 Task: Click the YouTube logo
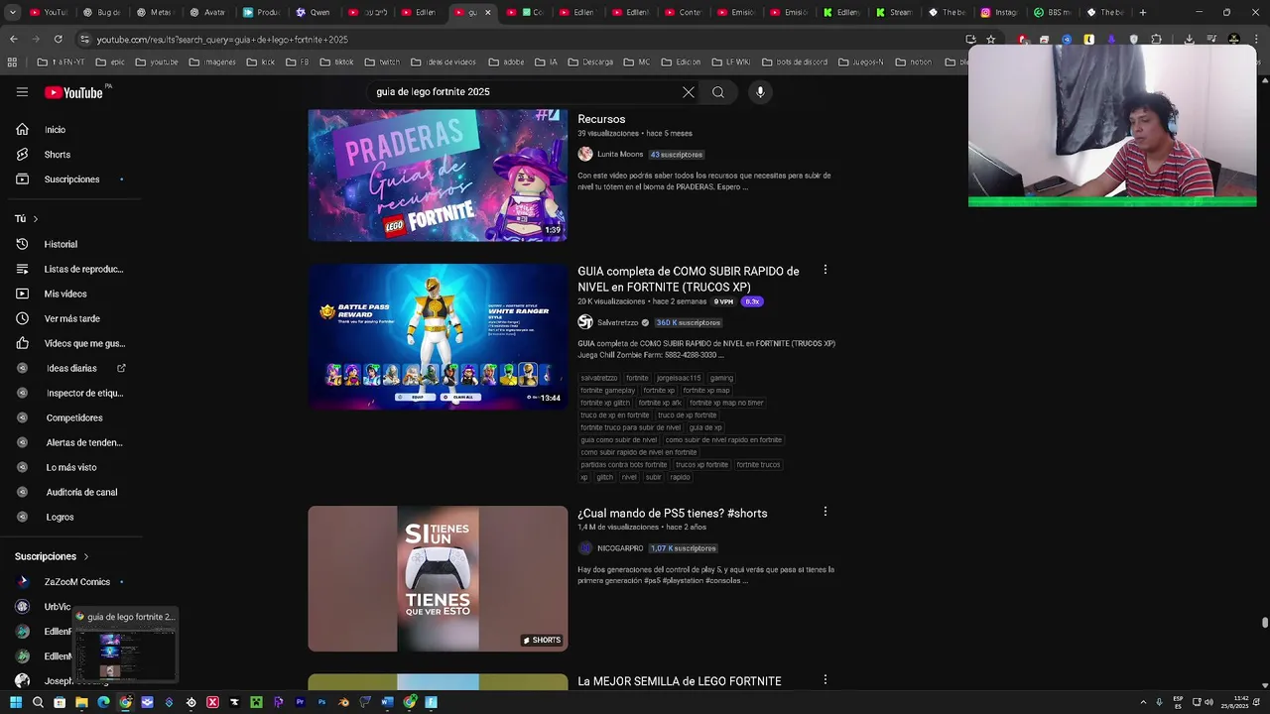[74, 92]
